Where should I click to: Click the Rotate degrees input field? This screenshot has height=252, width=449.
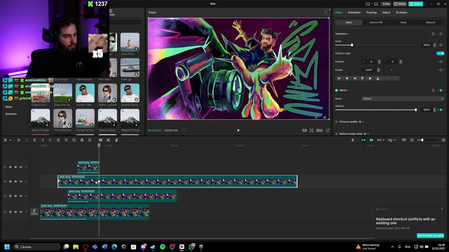[x=369, y=70]
